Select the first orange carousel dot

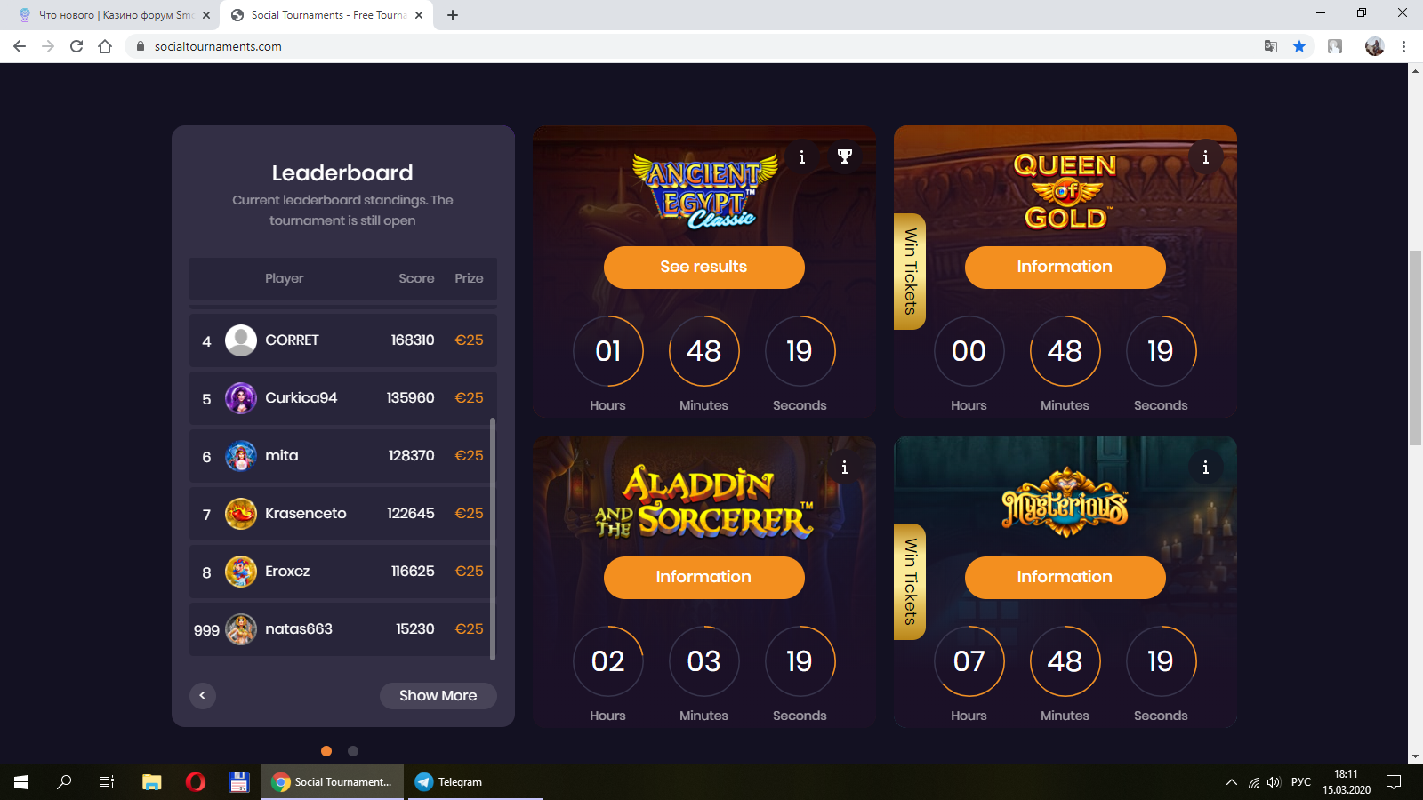(x=326, y=751)
